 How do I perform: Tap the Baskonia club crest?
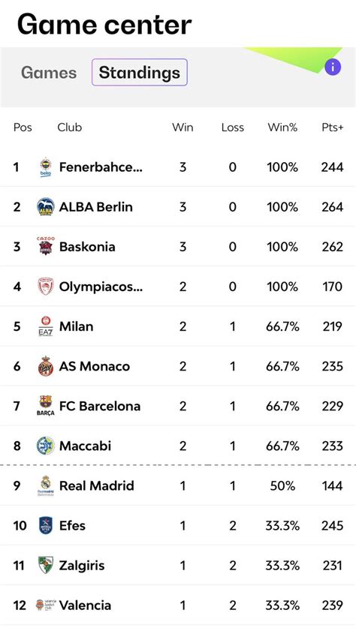click(46, 246)
